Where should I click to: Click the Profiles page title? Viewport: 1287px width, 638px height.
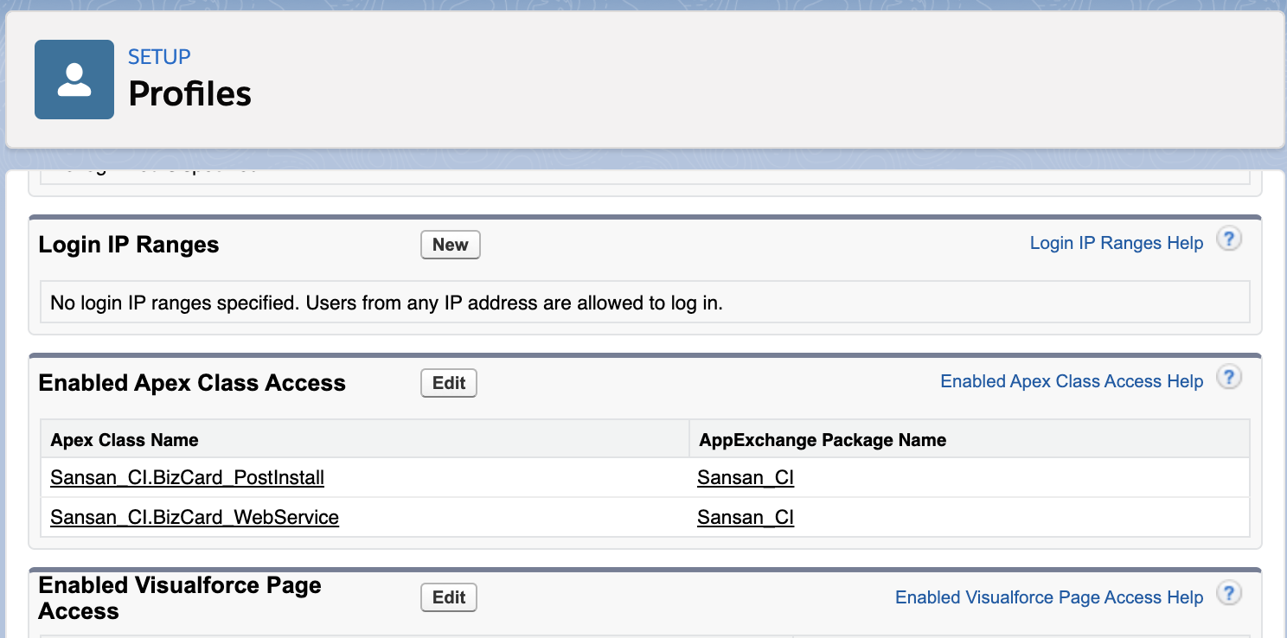189,93
